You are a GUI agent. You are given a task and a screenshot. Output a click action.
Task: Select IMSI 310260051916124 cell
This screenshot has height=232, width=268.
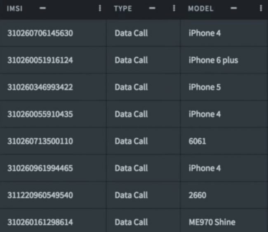[40, 60]
